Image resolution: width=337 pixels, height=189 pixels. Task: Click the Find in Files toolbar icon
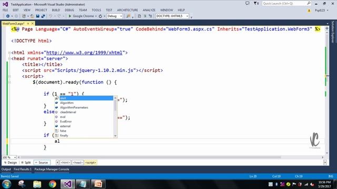(128, 16)
